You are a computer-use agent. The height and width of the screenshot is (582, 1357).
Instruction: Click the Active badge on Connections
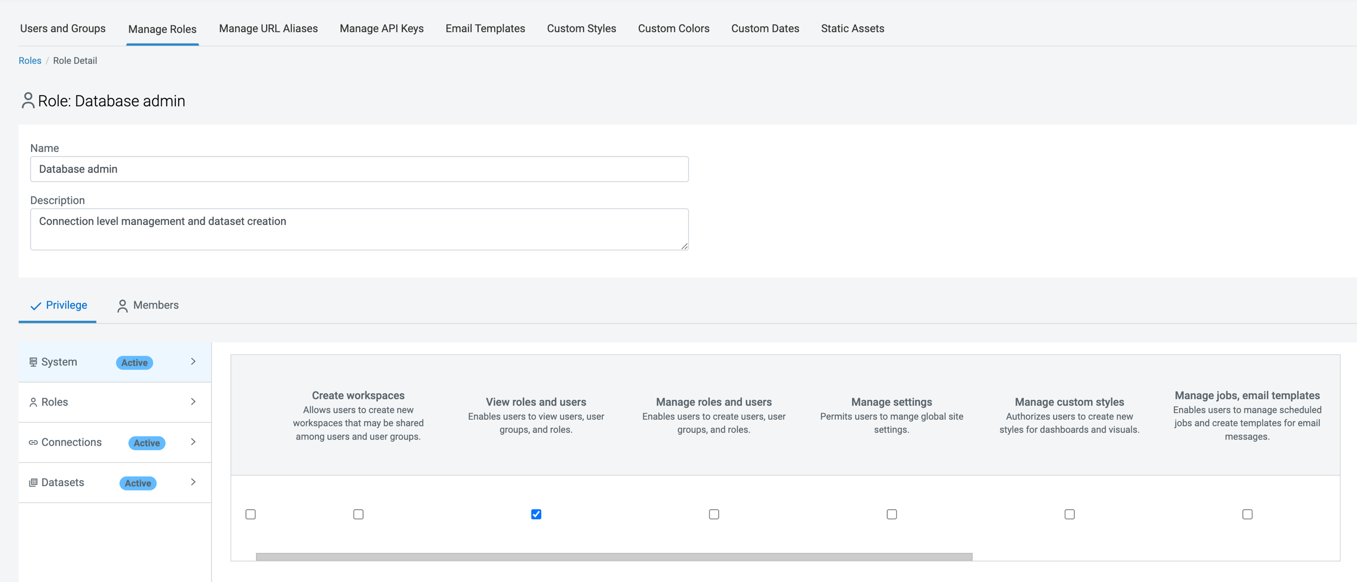coord(146,443)
